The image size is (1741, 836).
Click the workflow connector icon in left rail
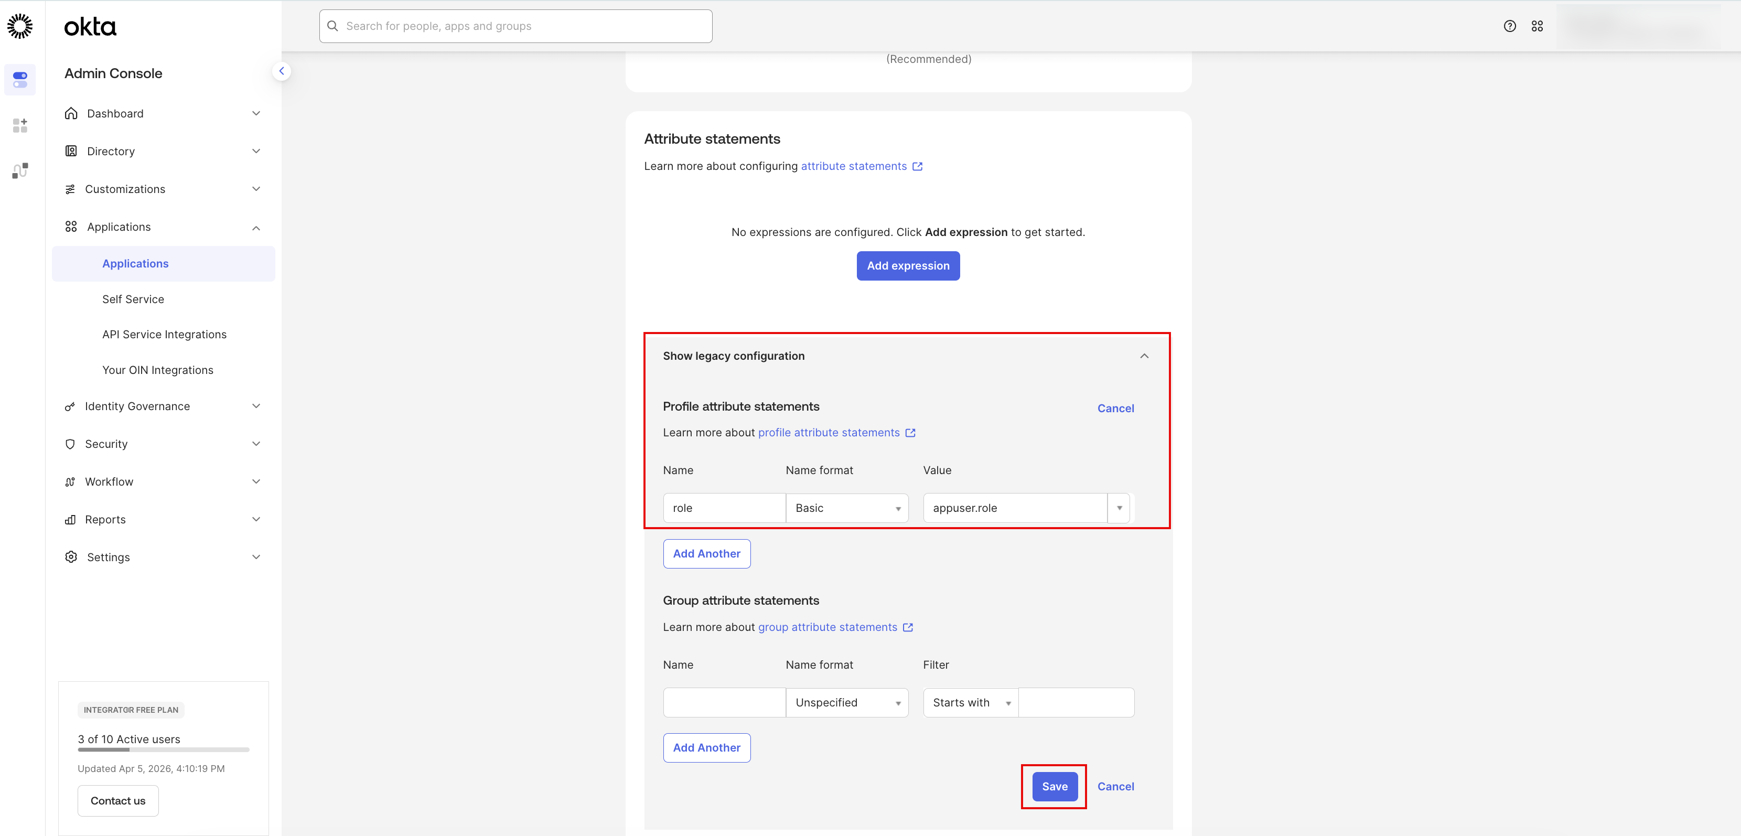click(19, 170)
